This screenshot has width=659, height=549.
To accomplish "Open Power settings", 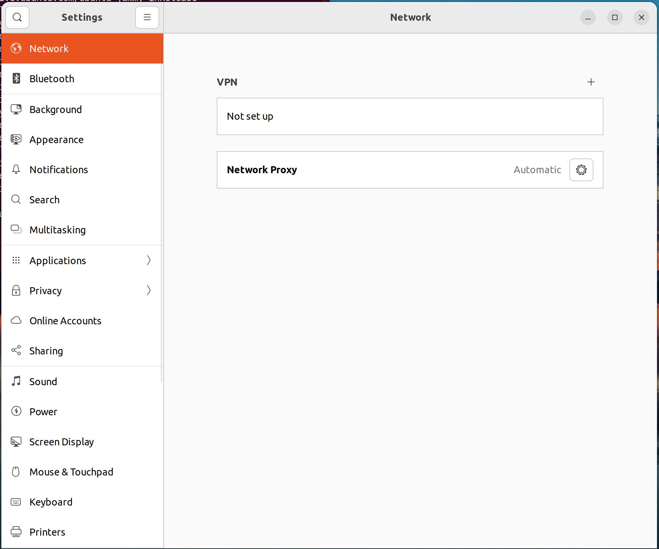I will click(82, 412).
